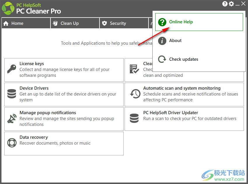Image resolution: width=248 pixels, height=184 pixels.
Task: Click 'PC HelpSoft' brand text in header
Action: tap(29, 5)
